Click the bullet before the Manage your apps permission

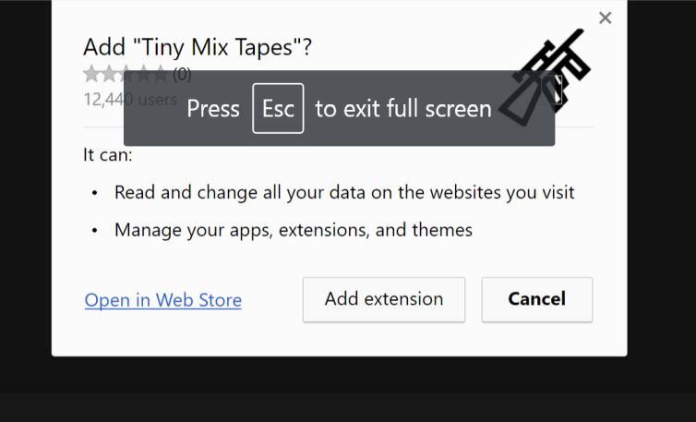tap(94, 230)
